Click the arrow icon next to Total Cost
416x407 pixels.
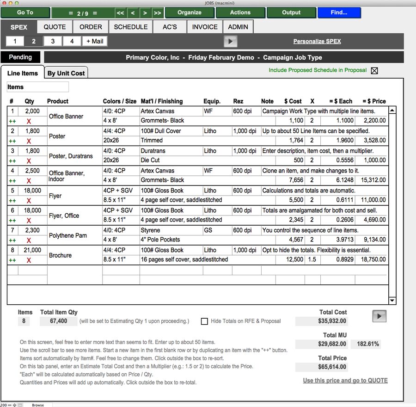tap(379, 316)
